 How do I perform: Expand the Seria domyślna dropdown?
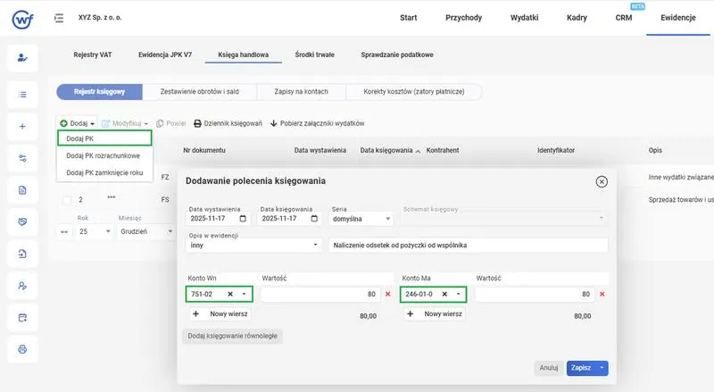click(388, 219)
